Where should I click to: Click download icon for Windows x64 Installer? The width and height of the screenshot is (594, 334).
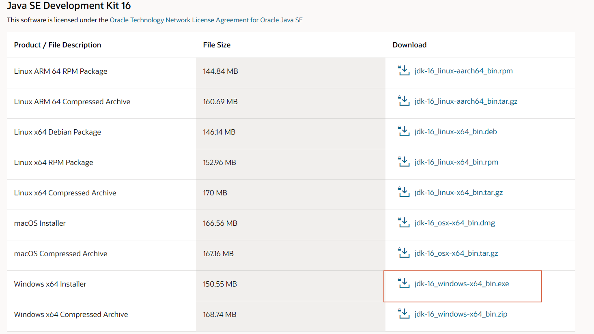[404, 283]
